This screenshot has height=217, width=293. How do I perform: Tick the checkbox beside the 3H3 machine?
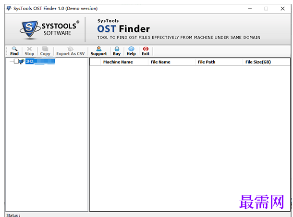point(16,61)
